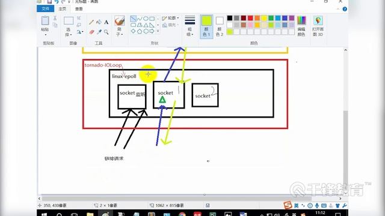Click the vertical scrollbar up arrow

tap(345, 50)
